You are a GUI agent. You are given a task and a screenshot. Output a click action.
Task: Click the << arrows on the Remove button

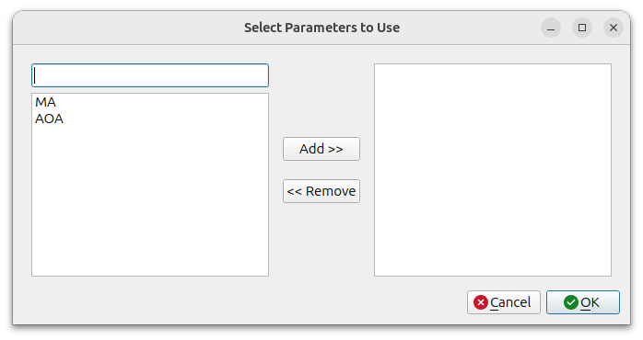coord(295,191)
